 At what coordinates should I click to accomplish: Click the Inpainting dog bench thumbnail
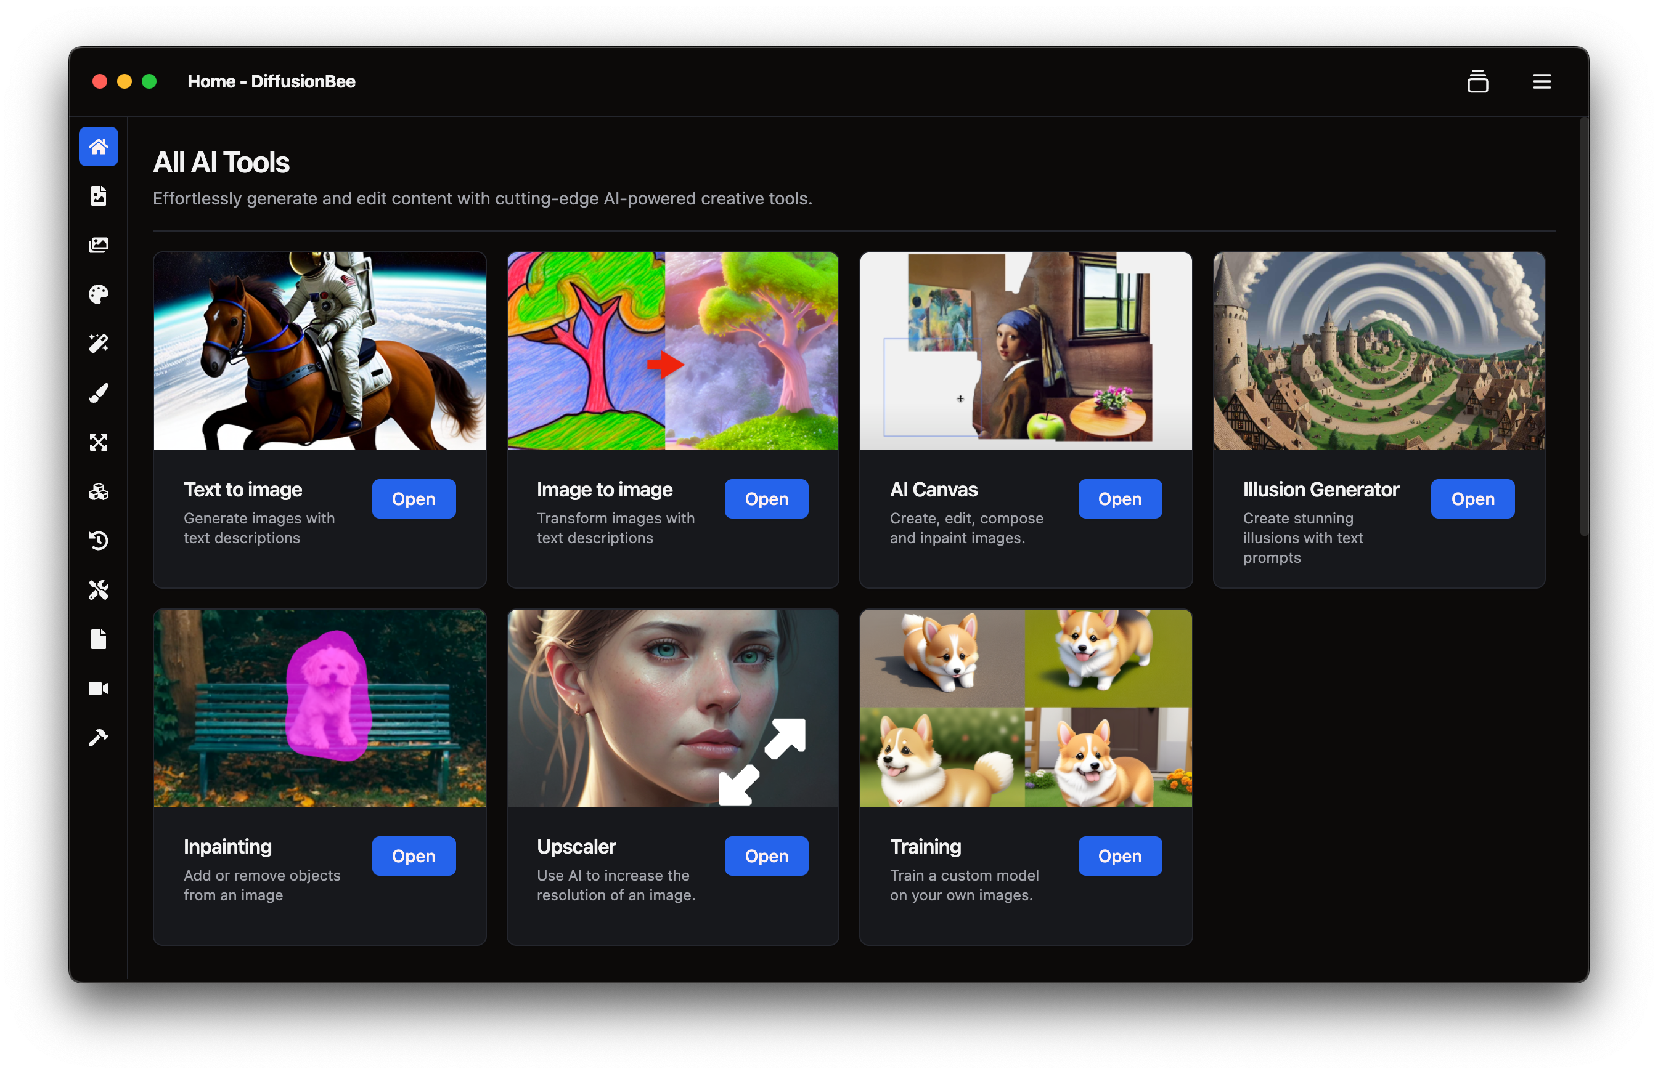point(319,708)
